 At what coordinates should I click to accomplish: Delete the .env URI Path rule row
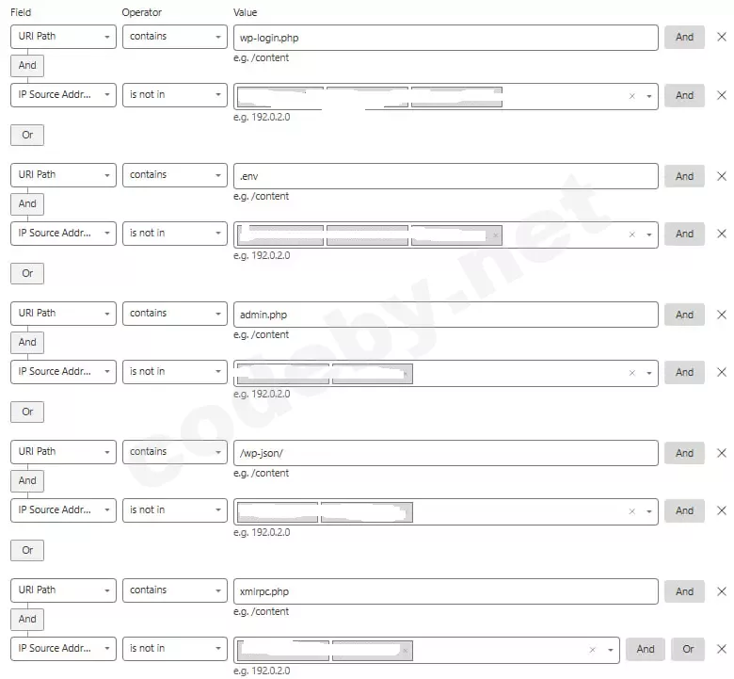pyautogui.click(x=722, y=176)
